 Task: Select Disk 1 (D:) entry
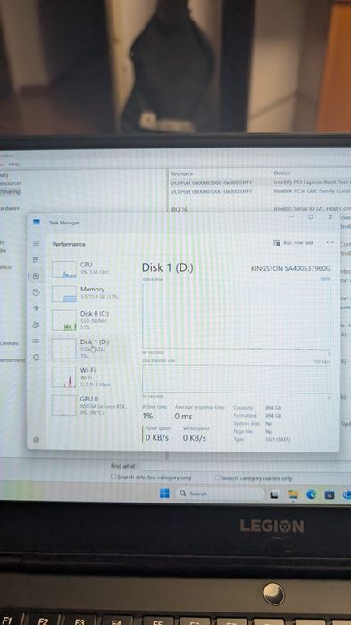pyautogui.click(x=90, y=349)
